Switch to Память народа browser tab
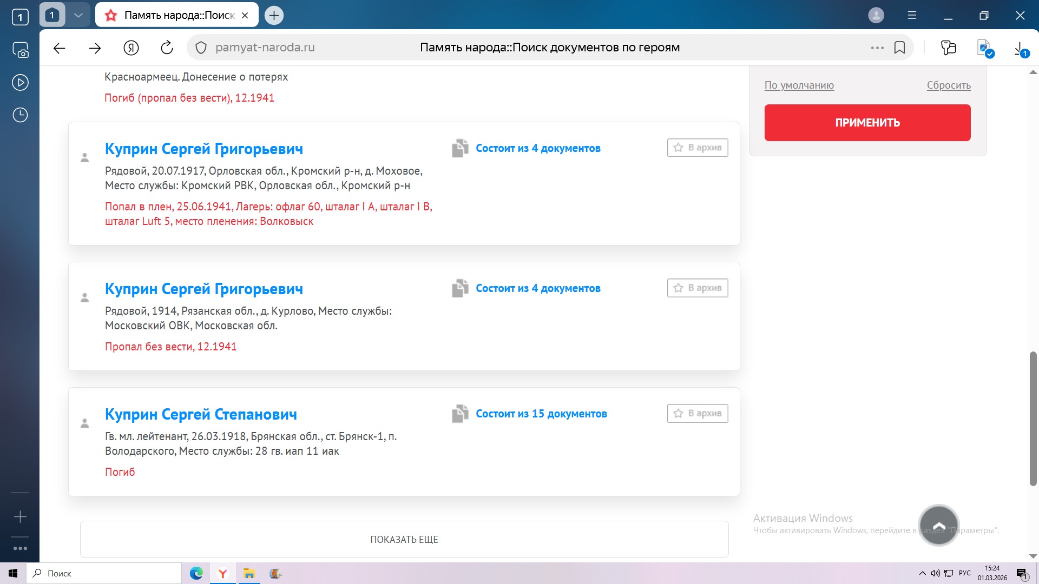This screenshot has height=584, width=1039. (x=176, y=15)
